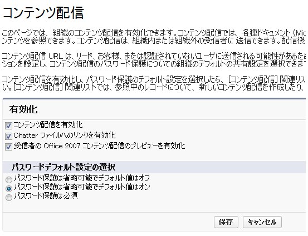Toggle Chatter ファイルへのリンクを有効化 checkbox

click(8, 136)
